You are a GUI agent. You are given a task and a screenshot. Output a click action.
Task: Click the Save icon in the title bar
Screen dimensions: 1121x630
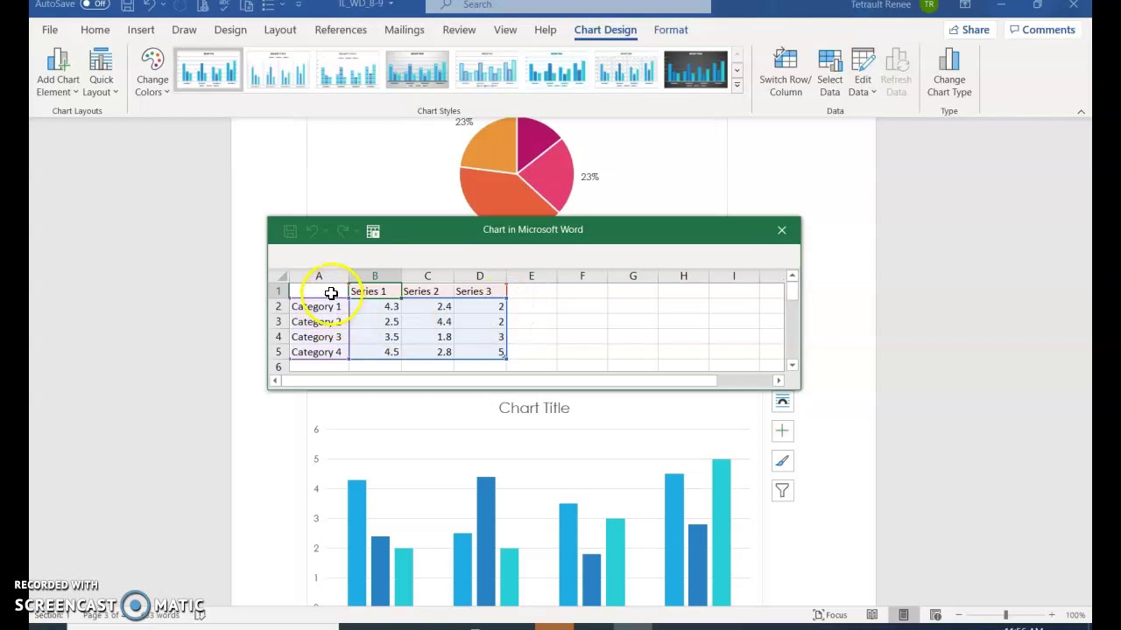(x=128, y=5)
